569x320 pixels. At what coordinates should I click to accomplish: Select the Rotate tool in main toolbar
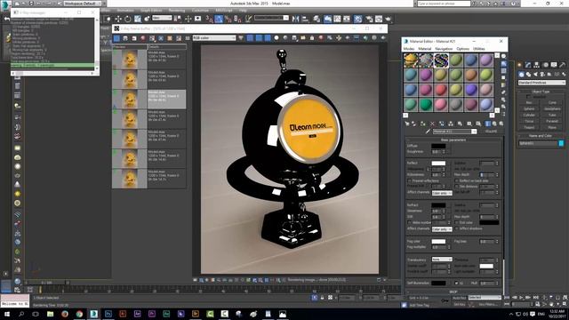click(128, 19)
